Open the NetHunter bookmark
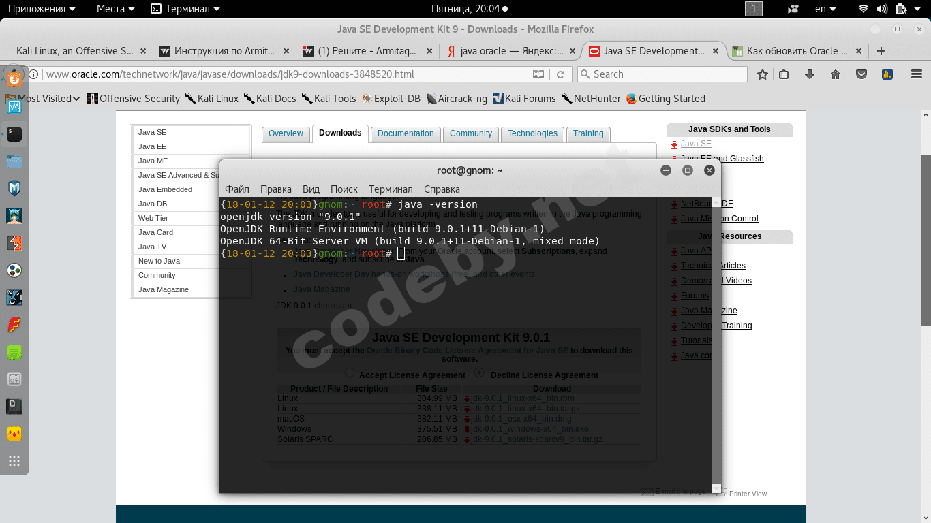The image size is (931, 523). coord(591,99)
